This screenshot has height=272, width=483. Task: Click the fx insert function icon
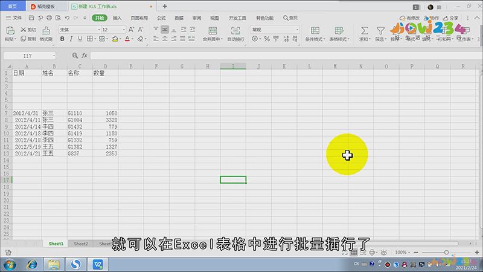[x=84, y=56]
